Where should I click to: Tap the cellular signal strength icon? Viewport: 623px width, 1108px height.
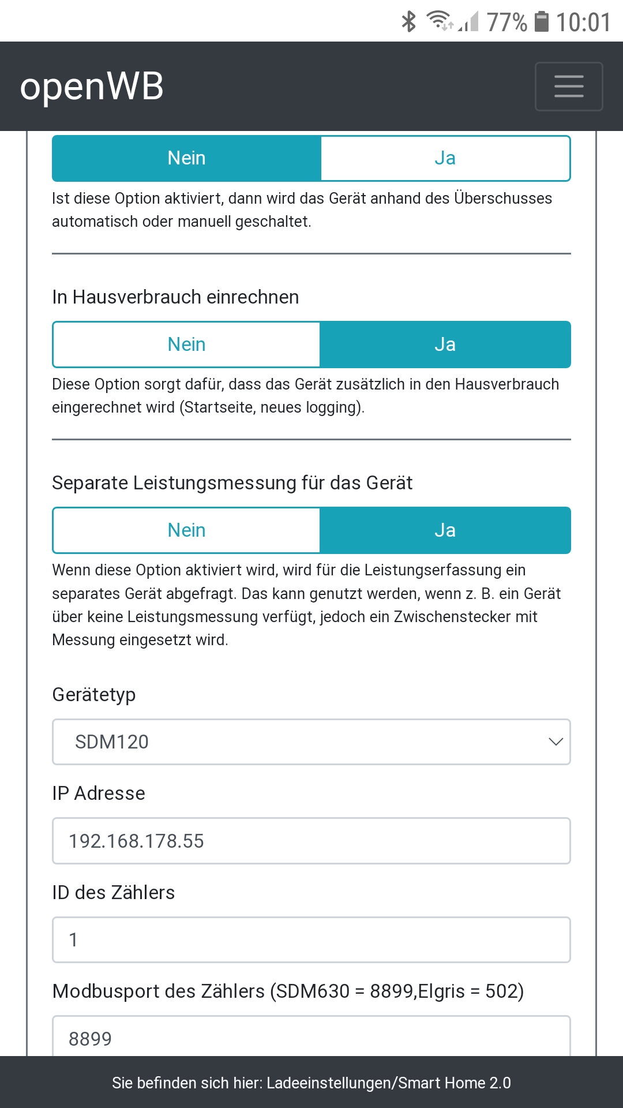coord(470,23)
